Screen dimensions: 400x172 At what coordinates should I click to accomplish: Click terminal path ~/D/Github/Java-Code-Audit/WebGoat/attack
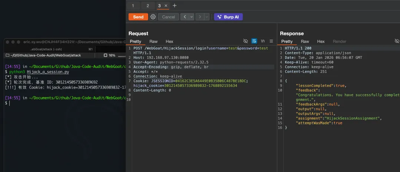(x=46, y=55)
